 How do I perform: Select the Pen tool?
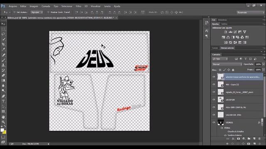[3, 96]
